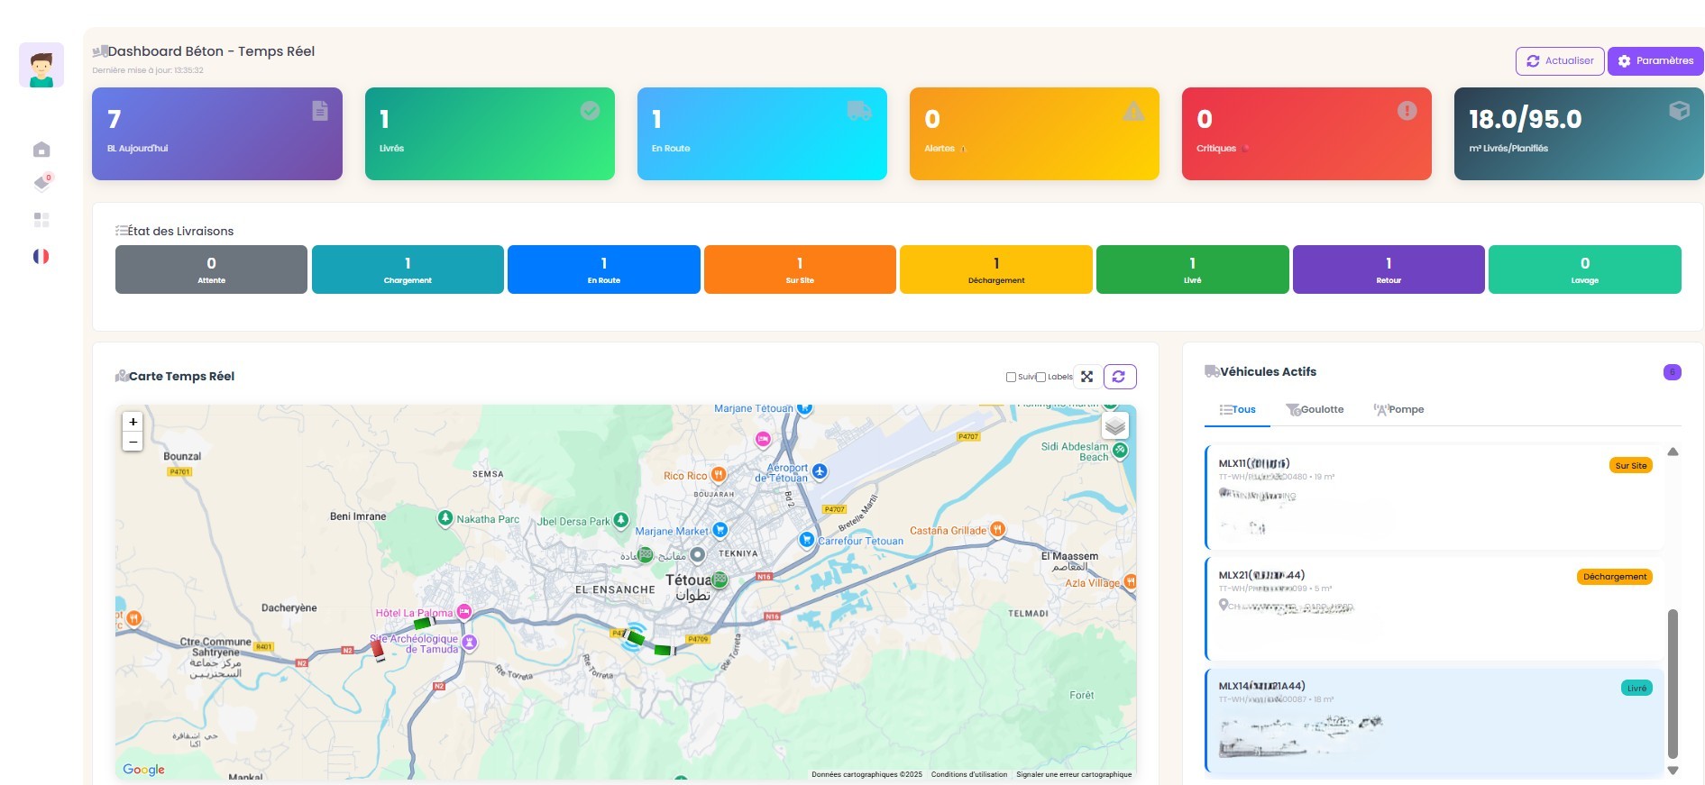Open the map layers control
The width and height of the screenshot is (1705, 785).
click(x=1115, y=425)
